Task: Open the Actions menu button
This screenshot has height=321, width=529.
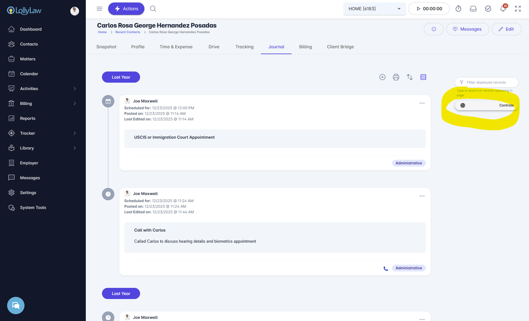Action: (x=126, y=9)
